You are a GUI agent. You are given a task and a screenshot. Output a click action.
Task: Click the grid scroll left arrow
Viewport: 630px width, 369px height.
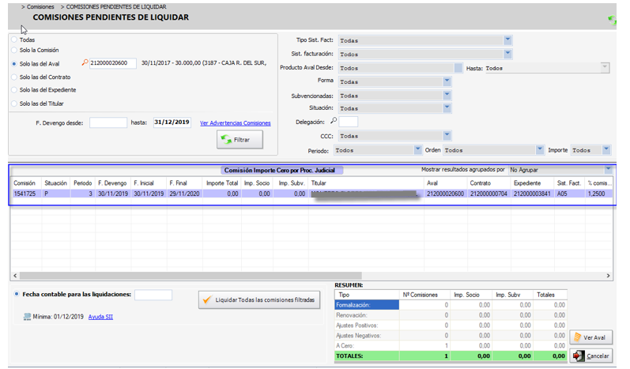[15, 276]
